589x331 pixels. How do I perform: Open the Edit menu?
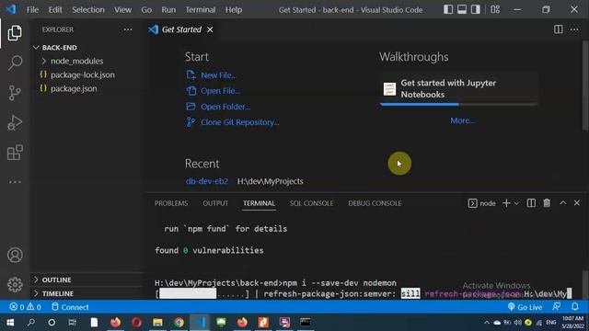pyautogui.click(x=55, y=10)
